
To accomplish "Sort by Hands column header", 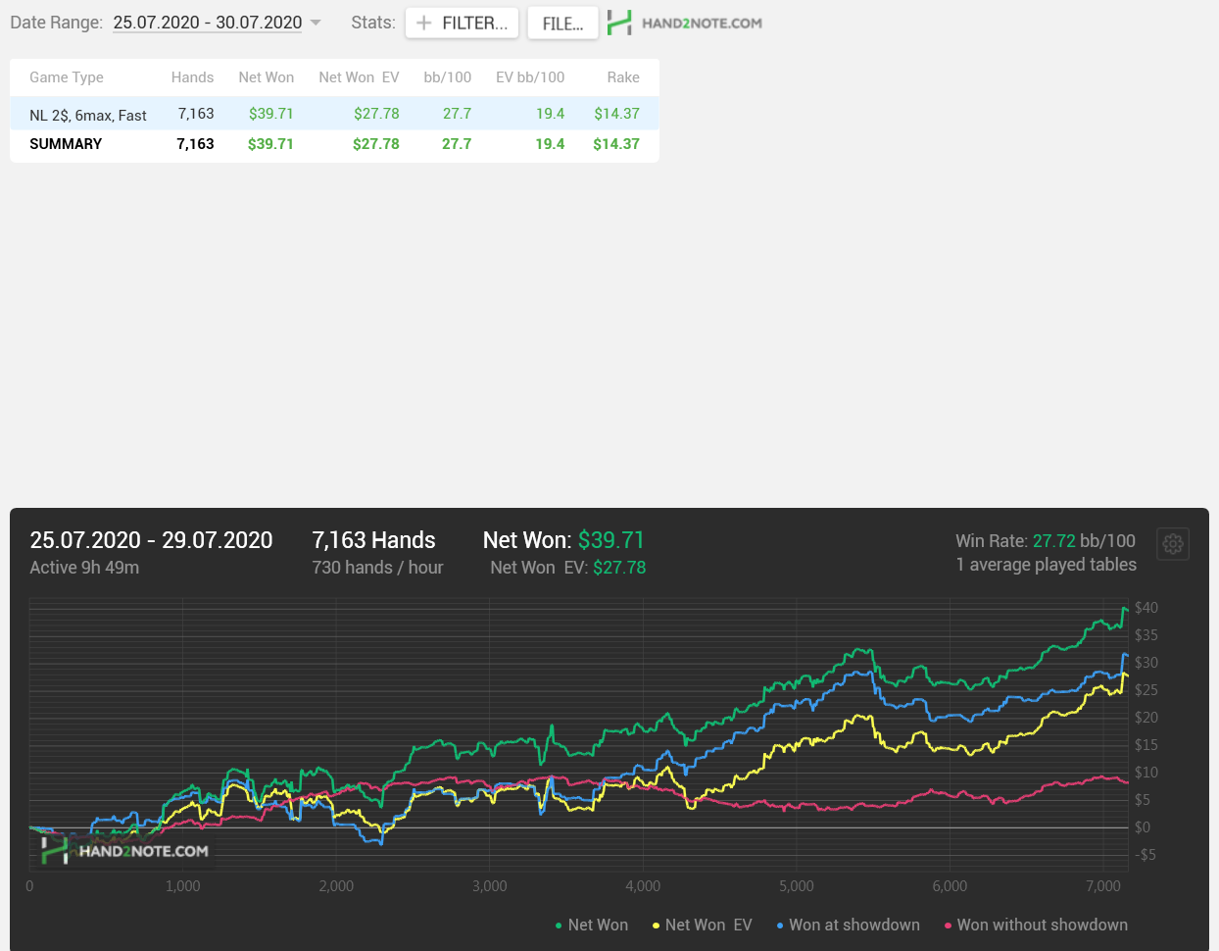I will coord(192,77).
